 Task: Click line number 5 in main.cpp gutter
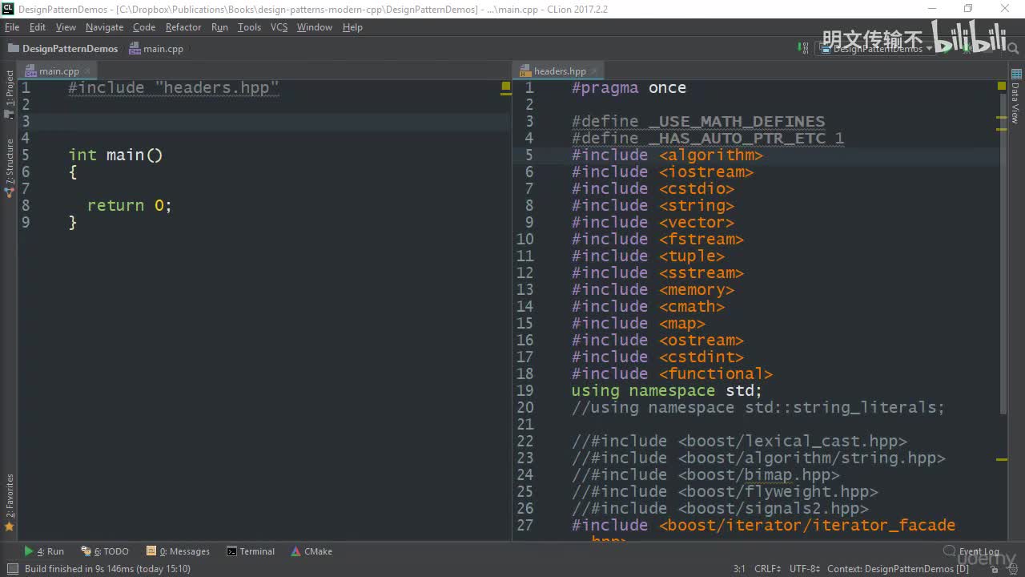[26, 155]
